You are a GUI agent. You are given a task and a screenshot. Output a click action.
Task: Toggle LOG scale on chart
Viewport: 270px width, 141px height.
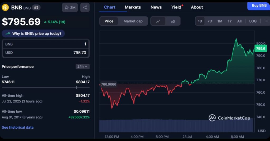(x=253, y=21)
